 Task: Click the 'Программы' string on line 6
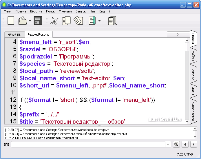[76, 56]
